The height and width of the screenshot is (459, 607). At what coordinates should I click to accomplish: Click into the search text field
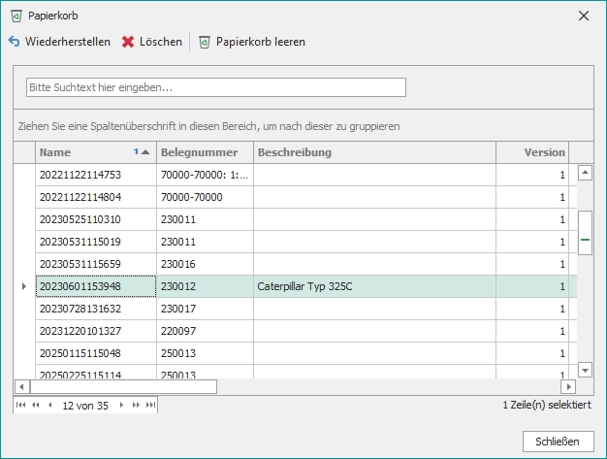[x=215, y=87]
